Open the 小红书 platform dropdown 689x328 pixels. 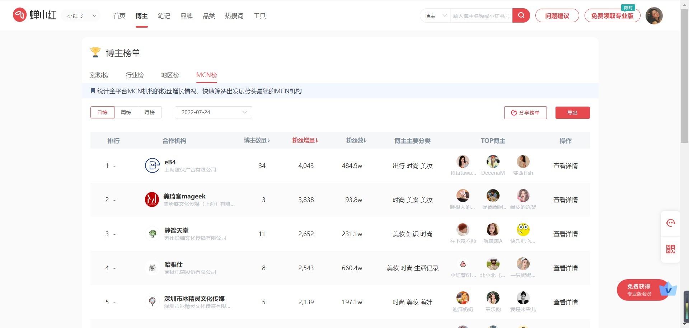(x=81, y=16)
